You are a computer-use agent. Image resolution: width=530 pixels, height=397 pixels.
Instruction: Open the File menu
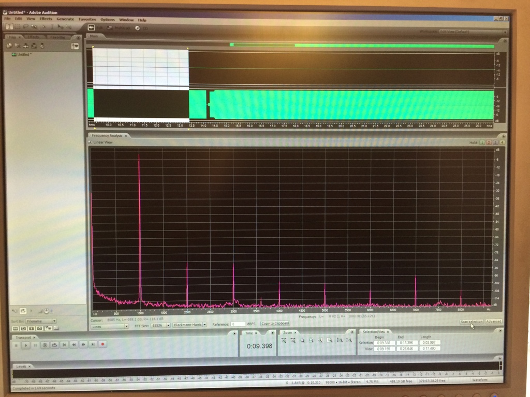pyautogui.click(x=7, y=19)
